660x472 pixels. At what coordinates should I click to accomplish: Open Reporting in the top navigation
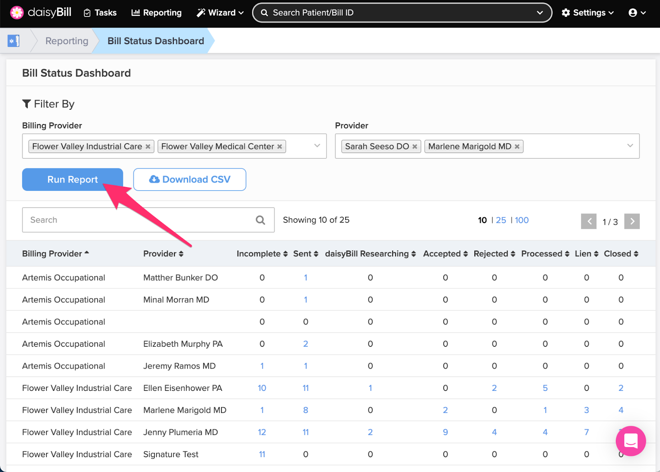156,13
